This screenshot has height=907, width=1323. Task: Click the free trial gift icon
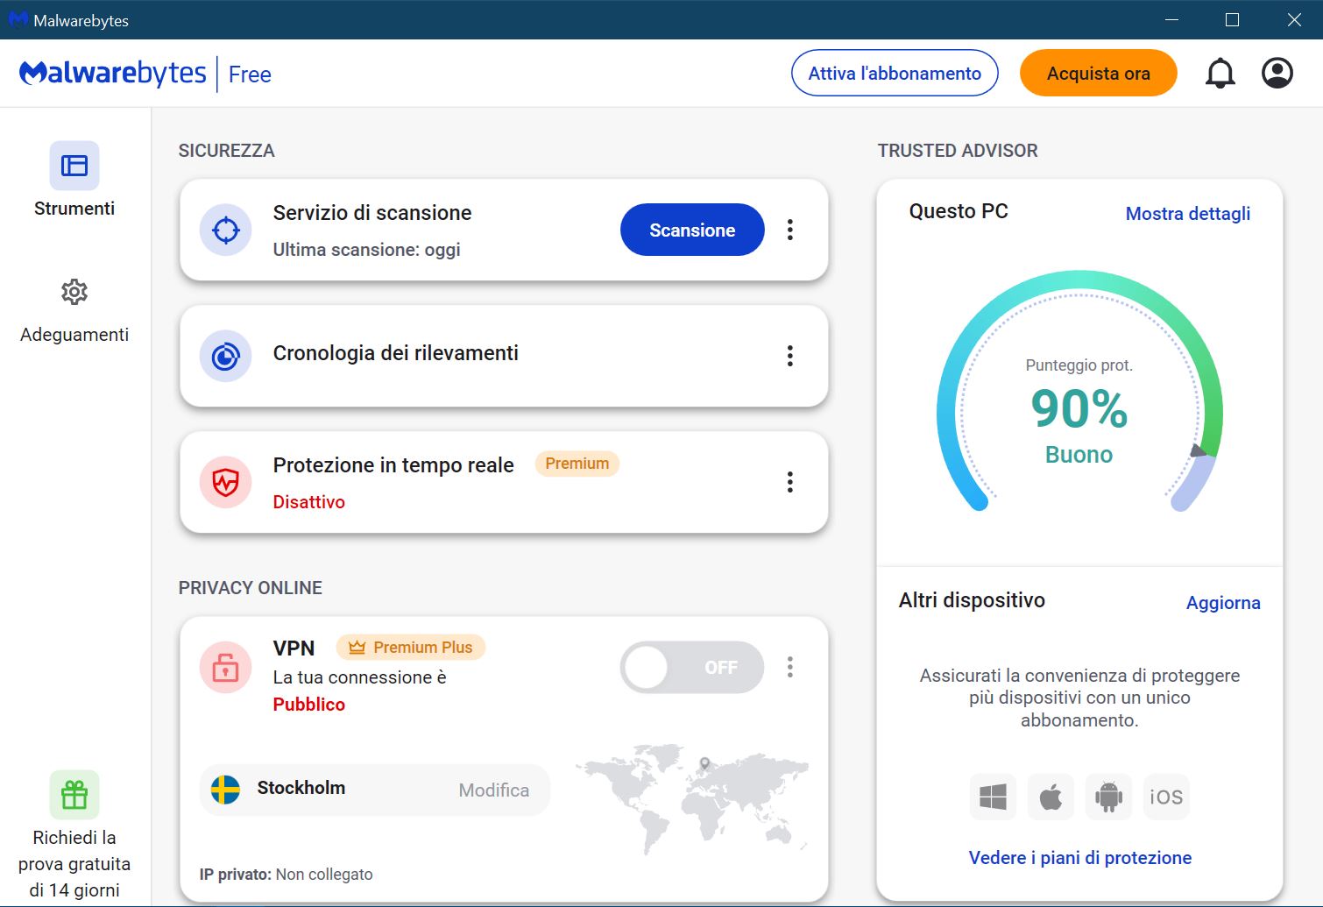pyautogui.click(x=74, y=795)
